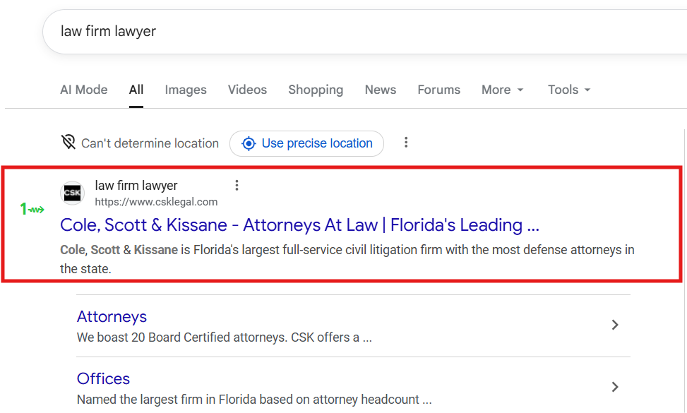Click the text "We boast 20 Board Certified attorneys"
The image size is (687, 413).
click(x=181, y=337)
